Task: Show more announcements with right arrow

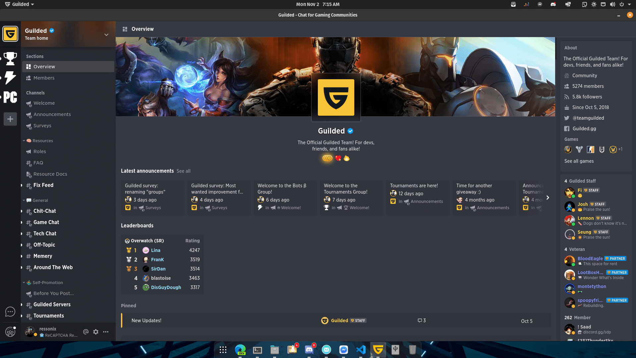Action: click(x=548, y=198)
